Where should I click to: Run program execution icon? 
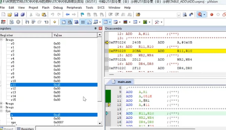pos(12,22)
